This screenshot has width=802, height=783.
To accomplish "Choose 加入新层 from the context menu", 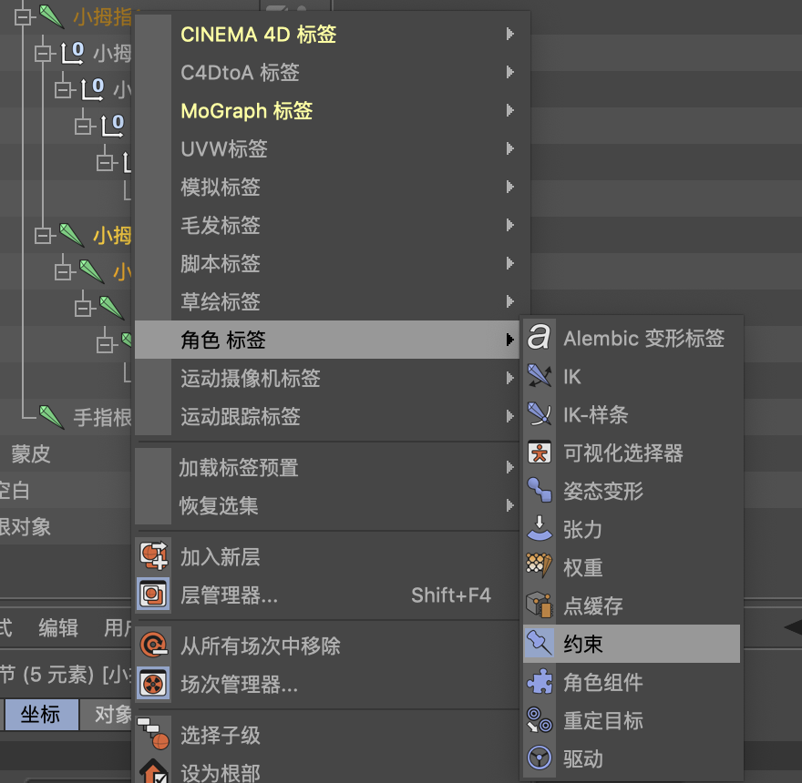I will (x=326, y=556).
